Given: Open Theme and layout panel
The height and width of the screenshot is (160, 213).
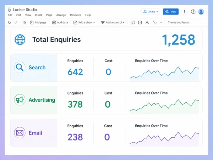Looking at the screenshot, I should (x=179, y=23).
